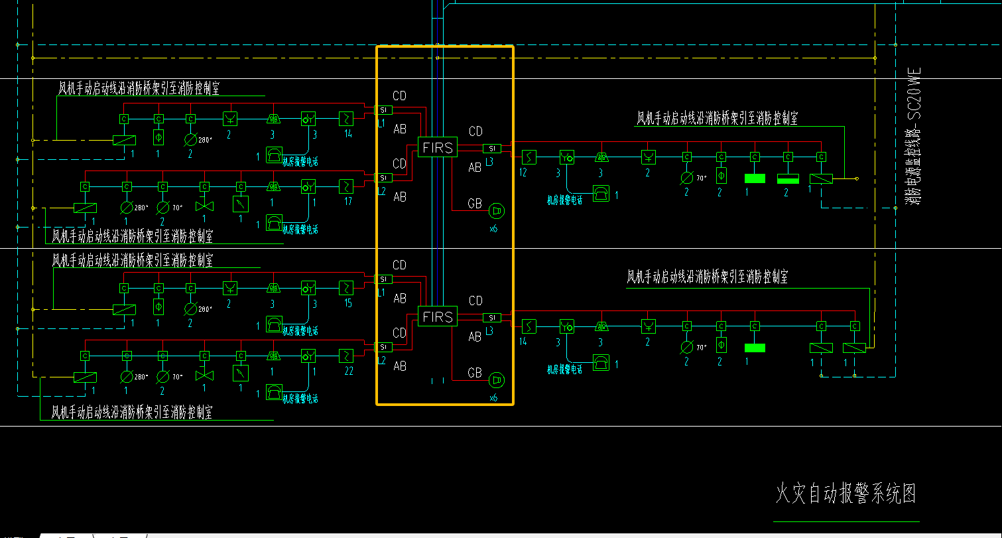Select the arrow indicator box on detector 22's loop
The image size is (1002, 538).
241,373
